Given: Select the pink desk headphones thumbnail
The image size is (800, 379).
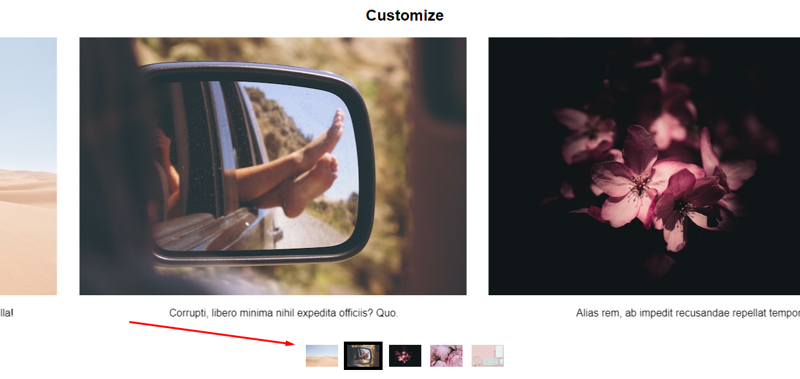Looking at the screenshot, I should point(488,356).
